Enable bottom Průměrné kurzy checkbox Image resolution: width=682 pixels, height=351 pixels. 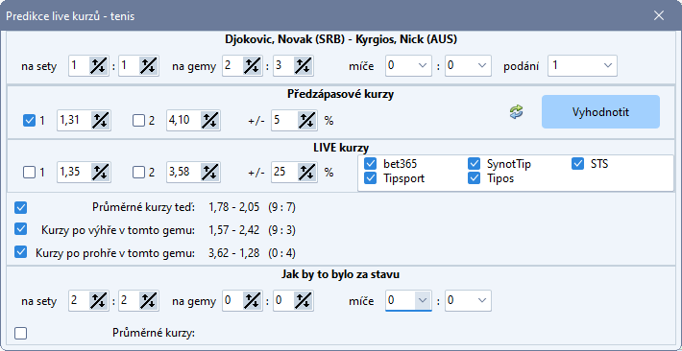coord(20,333)
